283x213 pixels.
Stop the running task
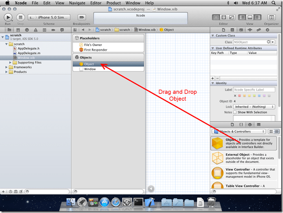[x=20, y=17]
